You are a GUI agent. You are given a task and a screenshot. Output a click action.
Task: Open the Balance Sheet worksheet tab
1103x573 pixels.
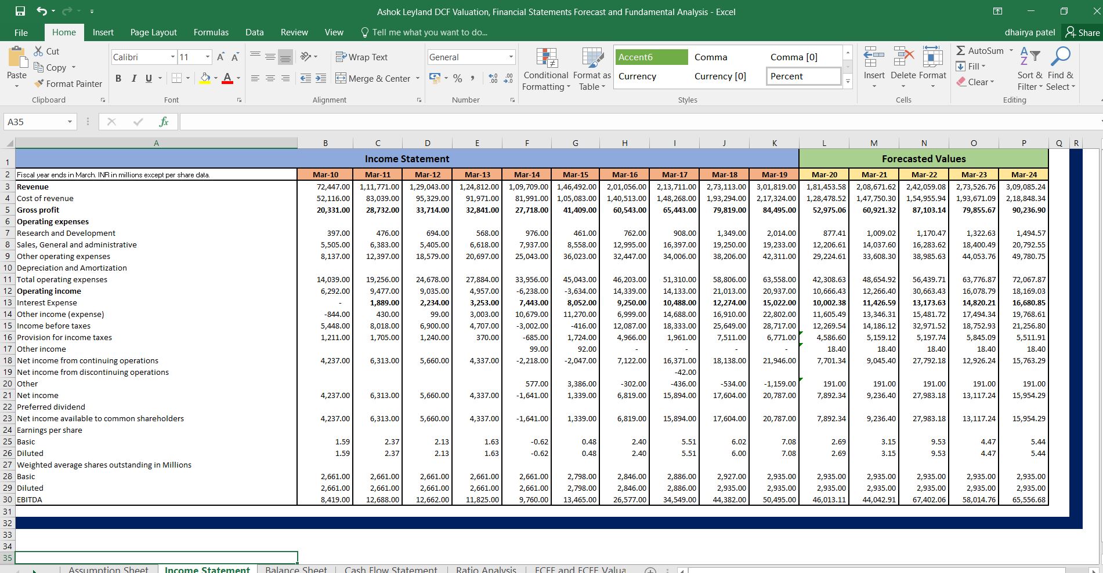pos(296,569)
